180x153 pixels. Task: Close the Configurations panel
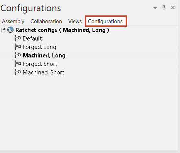click(x=173, y=8)
